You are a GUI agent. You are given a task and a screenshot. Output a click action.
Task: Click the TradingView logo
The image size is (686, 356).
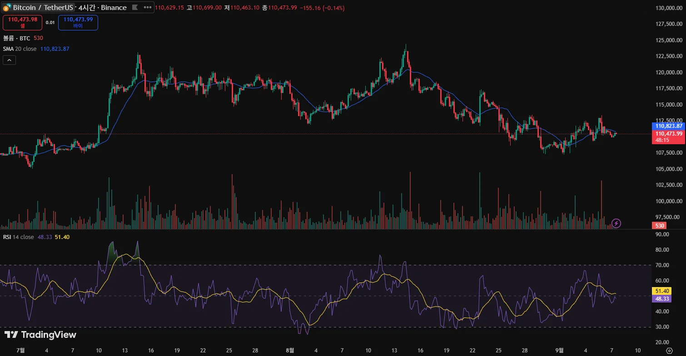click(x=40, y=335)
